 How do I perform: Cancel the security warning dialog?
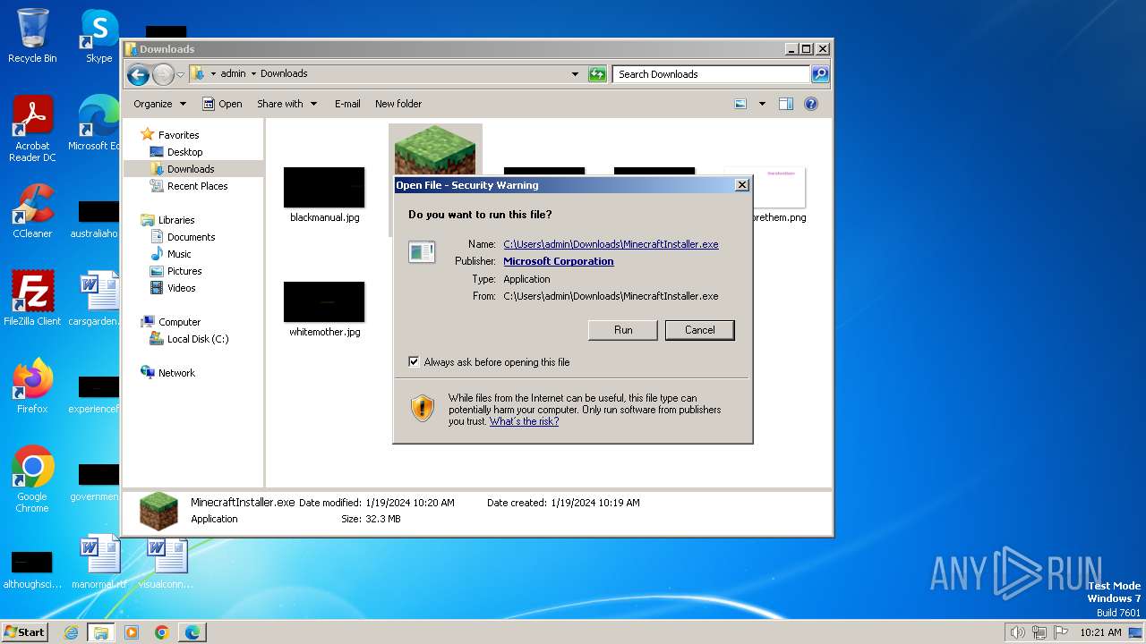pos(699,330)
